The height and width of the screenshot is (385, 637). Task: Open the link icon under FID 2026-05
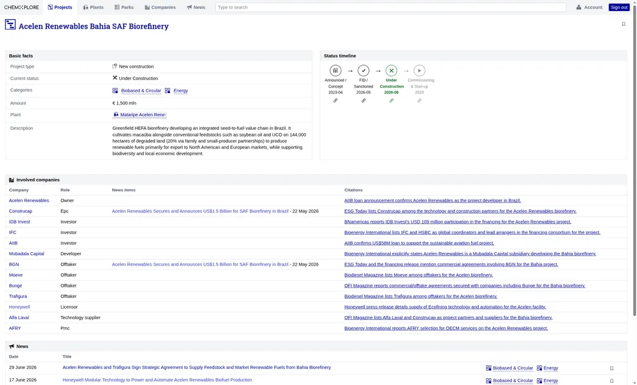tap(363, 101)
